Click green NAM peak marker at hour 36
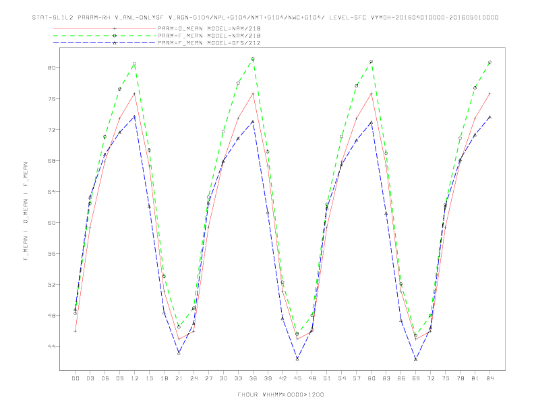 253,59
